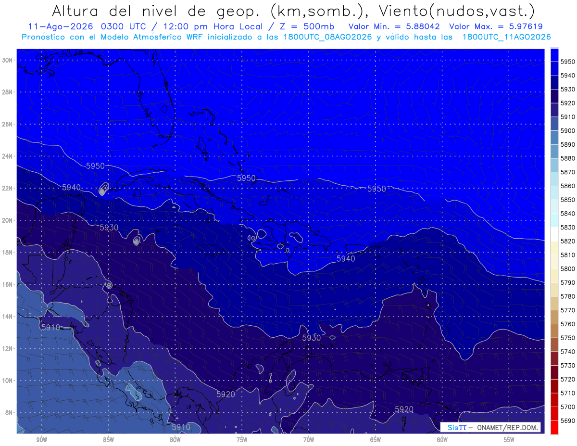The width and height of the screenshot is (577, 446).
Task: Click the brown legend swatch between 5750 and 5760
Action: pyautogui.click(x=554, y=331)
